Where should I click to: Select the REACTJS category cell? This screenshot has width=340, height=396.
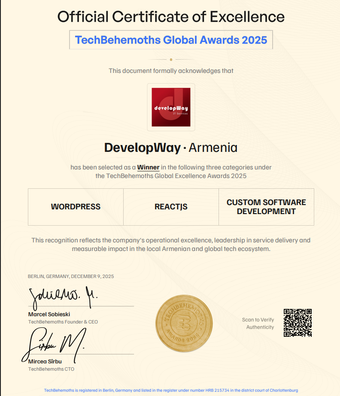(171, 207)
